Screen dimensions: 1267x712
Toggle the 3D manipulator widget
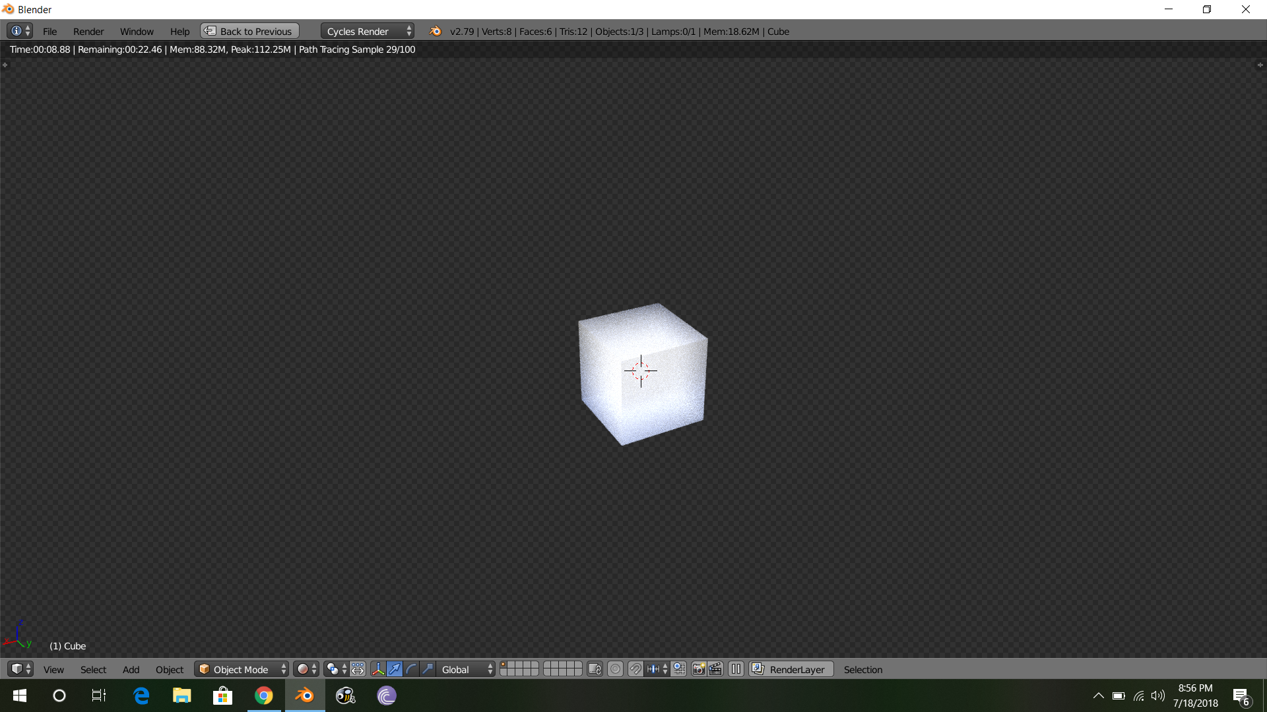coord(378,669)
